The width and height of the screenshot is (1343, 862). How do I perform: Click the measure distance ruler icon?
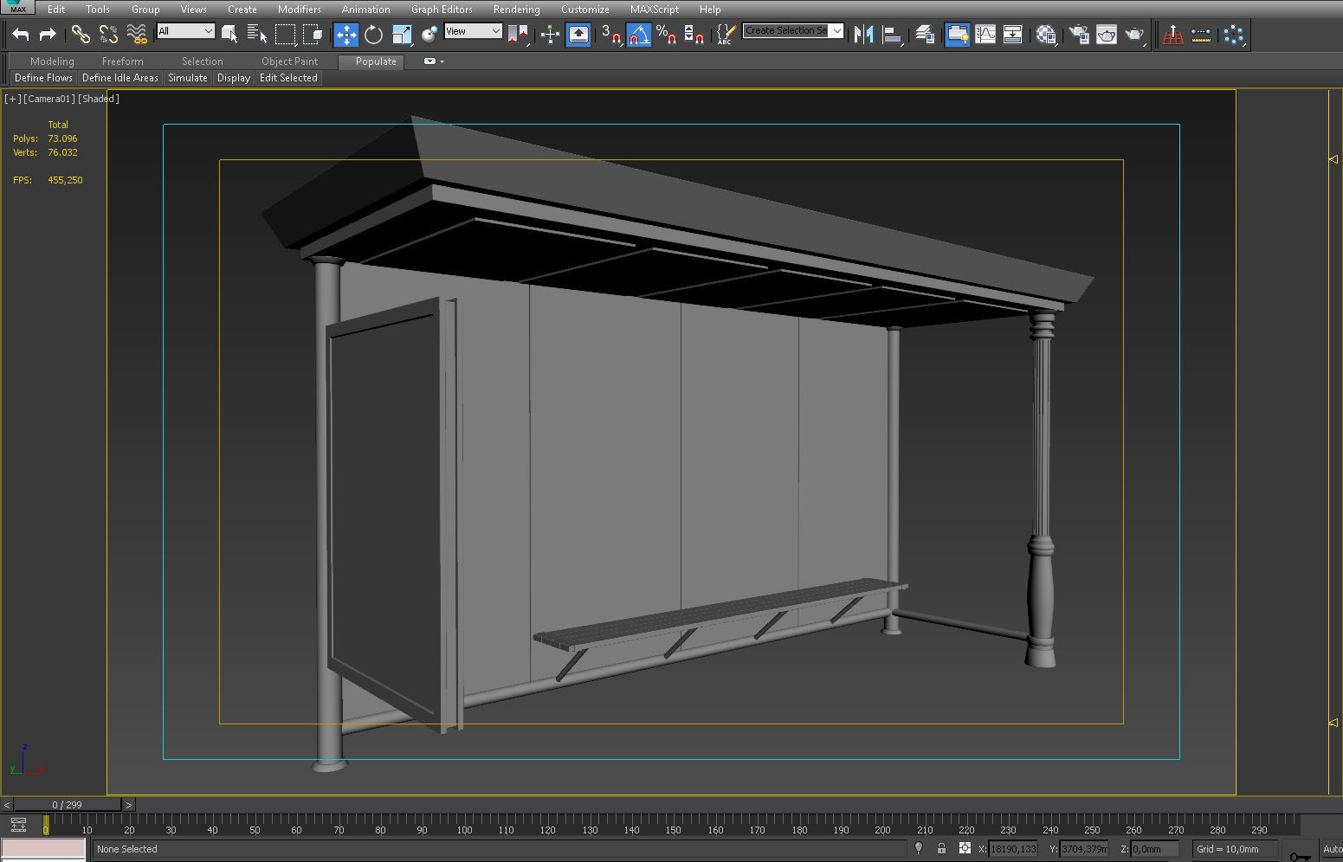[1201, 35]
